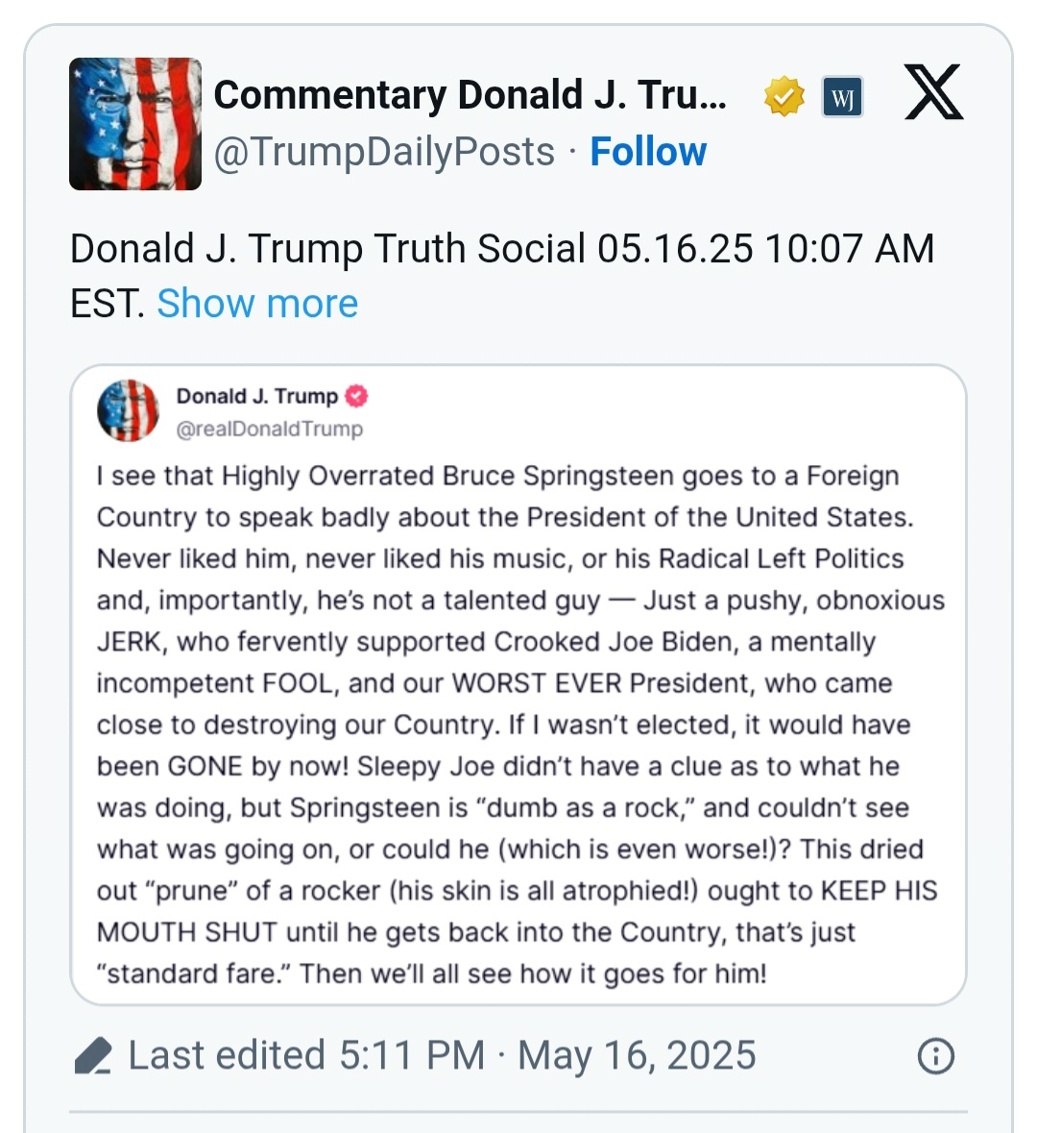
Task: Click the red verified badge beside Donald J. Trump
Action: click(x=357, y=396)
